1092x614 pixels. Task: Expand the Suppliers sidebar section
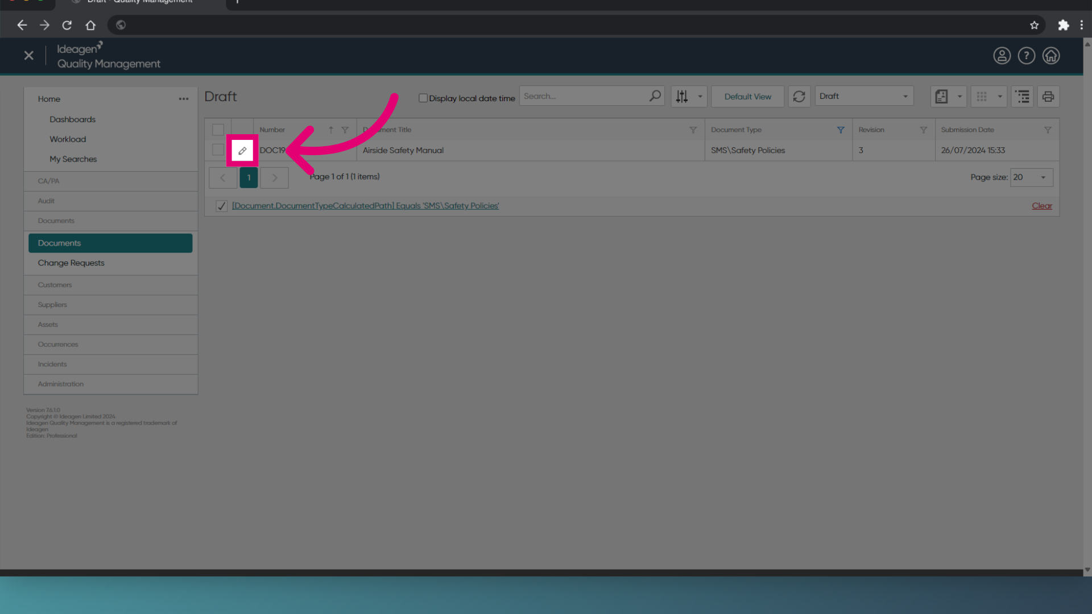click(111, 305)
